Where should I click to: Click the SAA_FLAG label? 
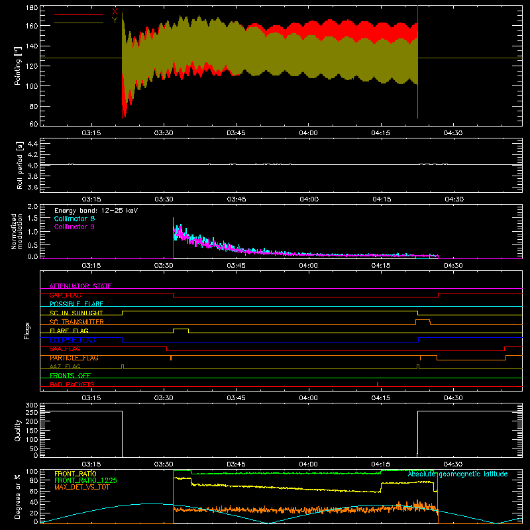[65, 349]
